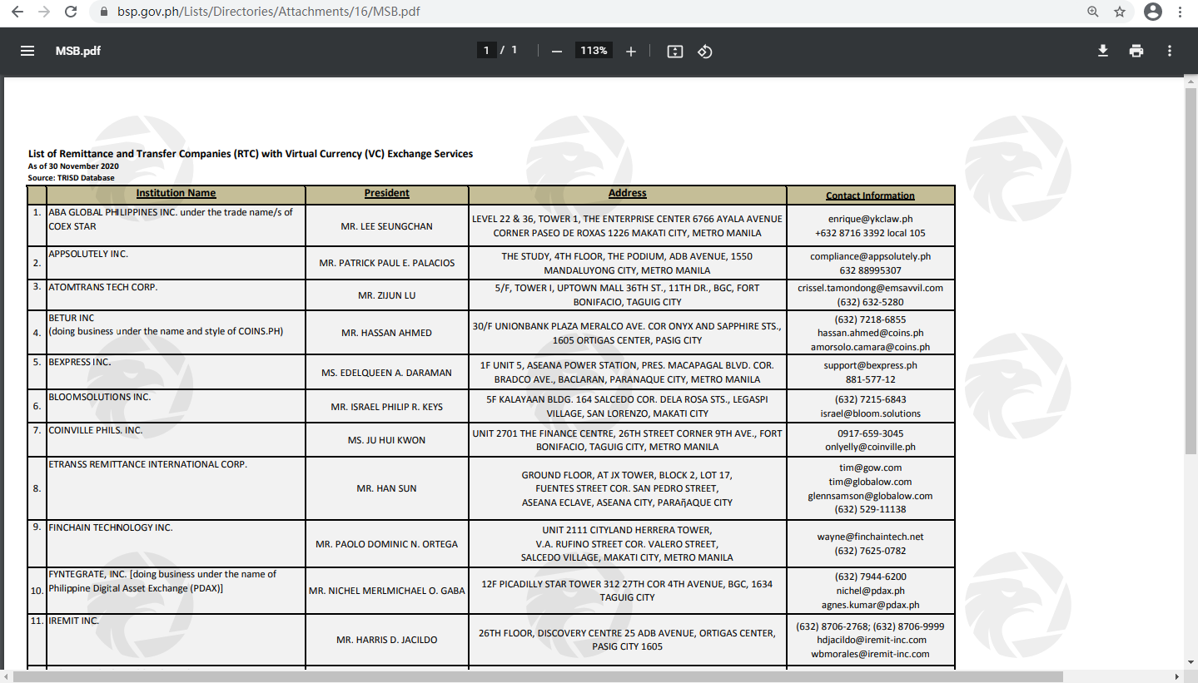
Task: Go back to the previous browser page
Action: click(x=17, y=12)
